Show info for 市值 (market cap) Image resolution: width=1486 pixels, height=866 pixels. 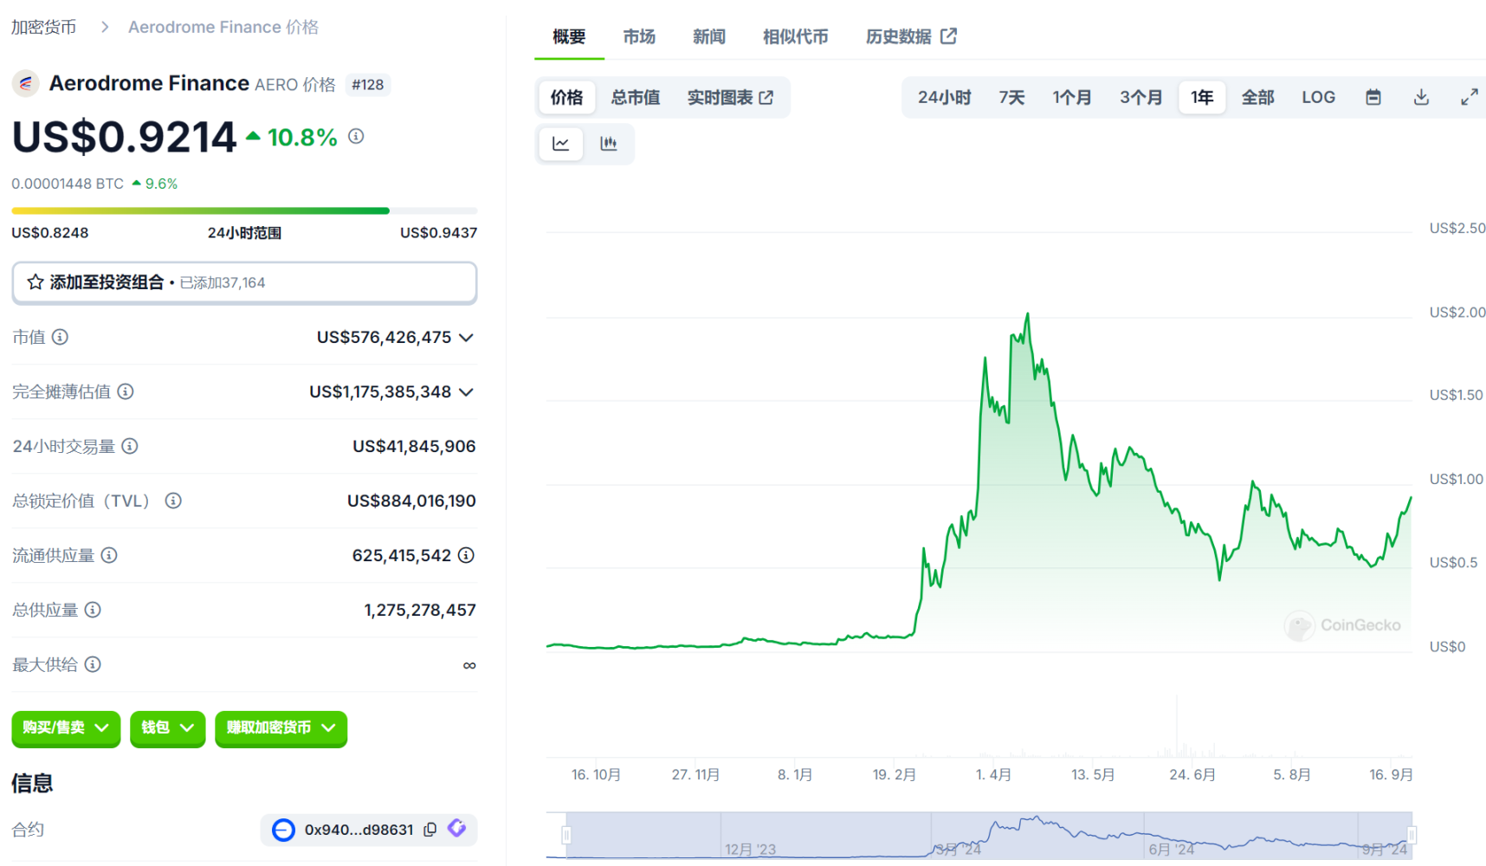(60, 337)
